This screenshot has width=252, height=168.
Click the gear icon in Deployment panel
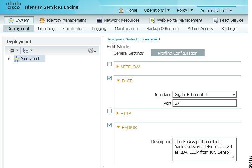click(91, 50)
